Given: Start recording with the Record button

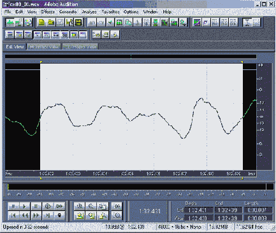Looking at the screenshot, I should 59,215.
